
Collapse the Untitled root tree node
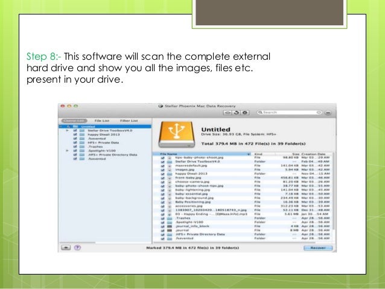point(61,127)
